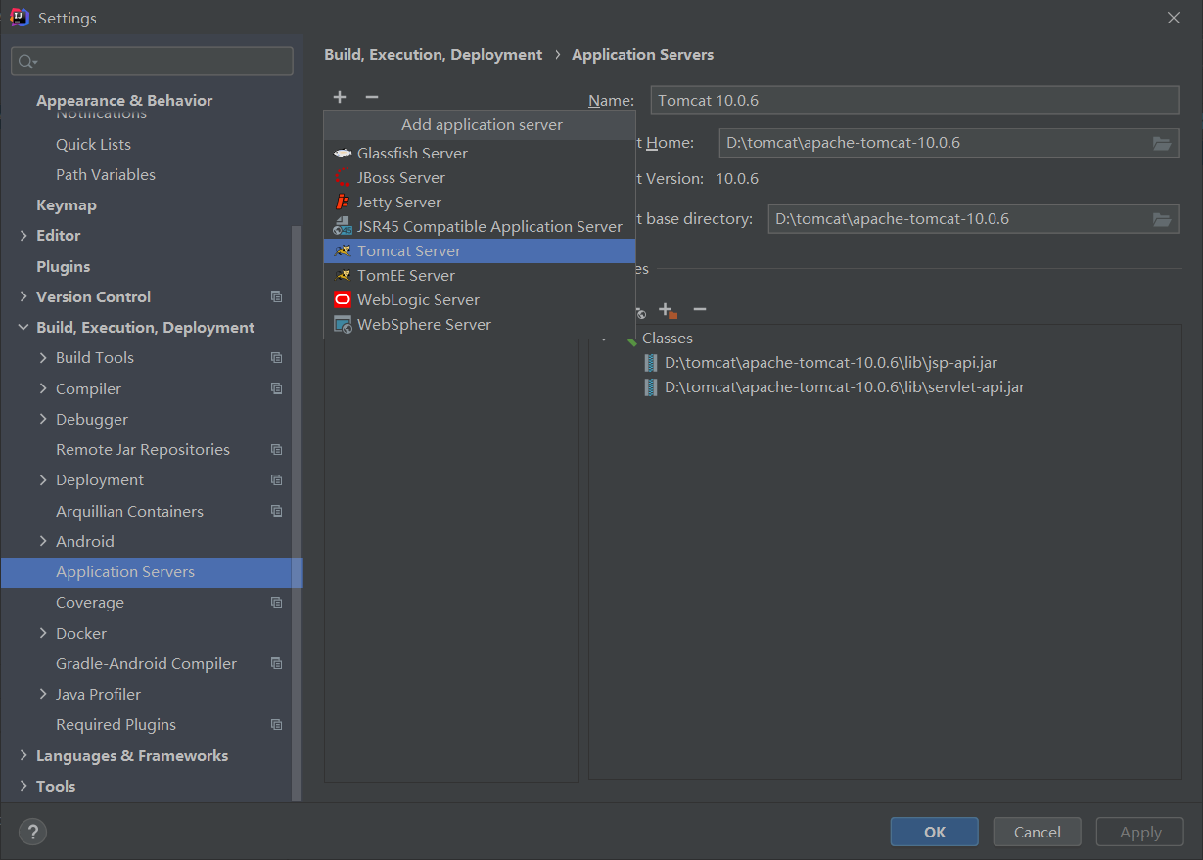This screenshot has height=860, width=1203.
Task: Click project-level icon beside Required Plugins
Action: 276,725
